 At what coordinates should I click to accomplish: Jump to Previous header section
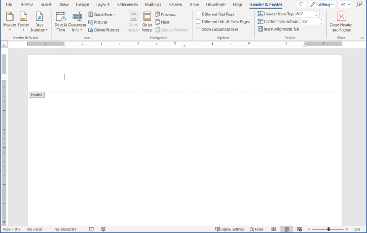165,14
